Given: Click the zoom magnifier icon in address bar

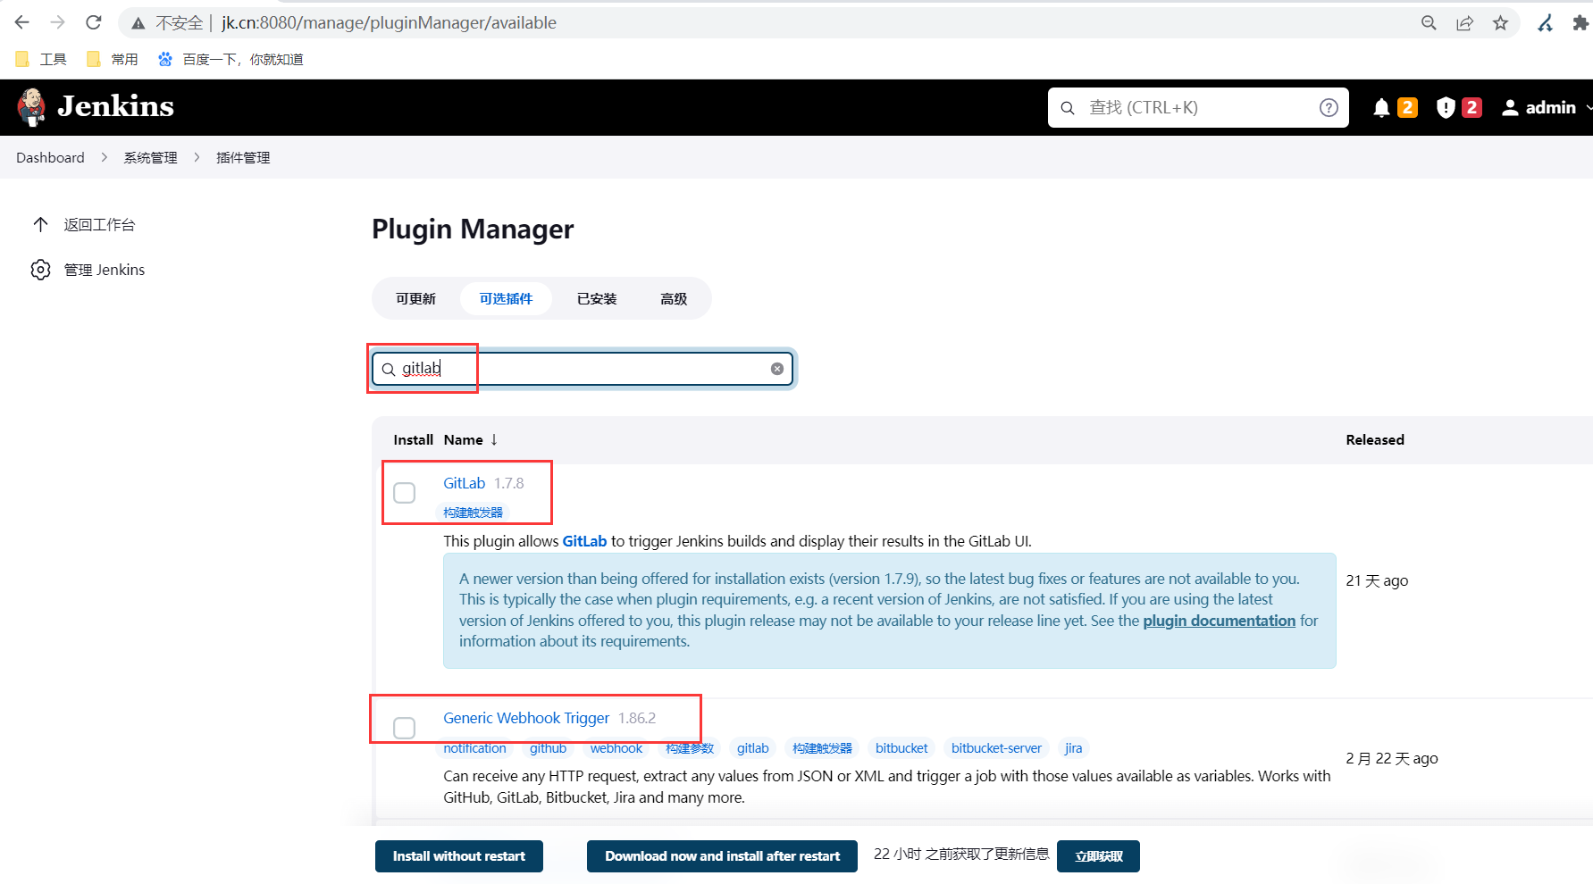Looking at the screenshot, I should pos(1429,23).
